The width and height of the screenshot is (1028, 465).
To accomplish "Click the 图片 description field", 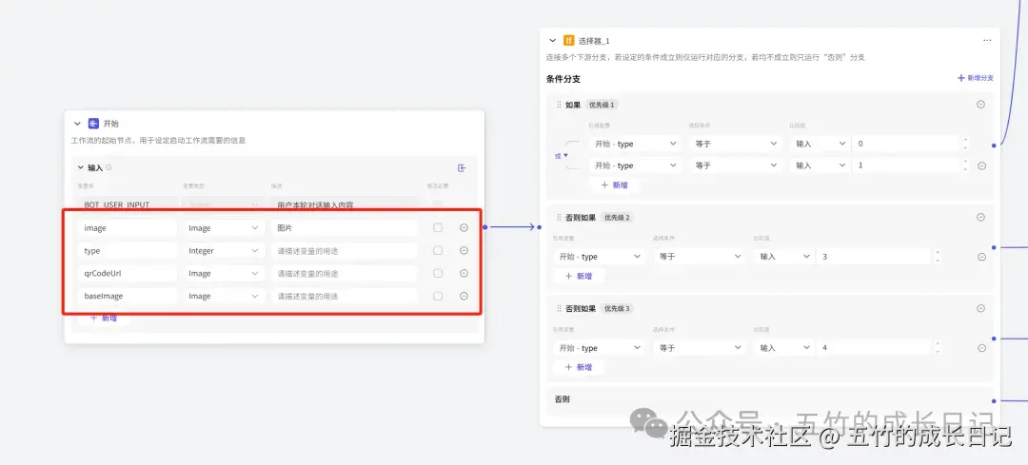I will 344,228.
